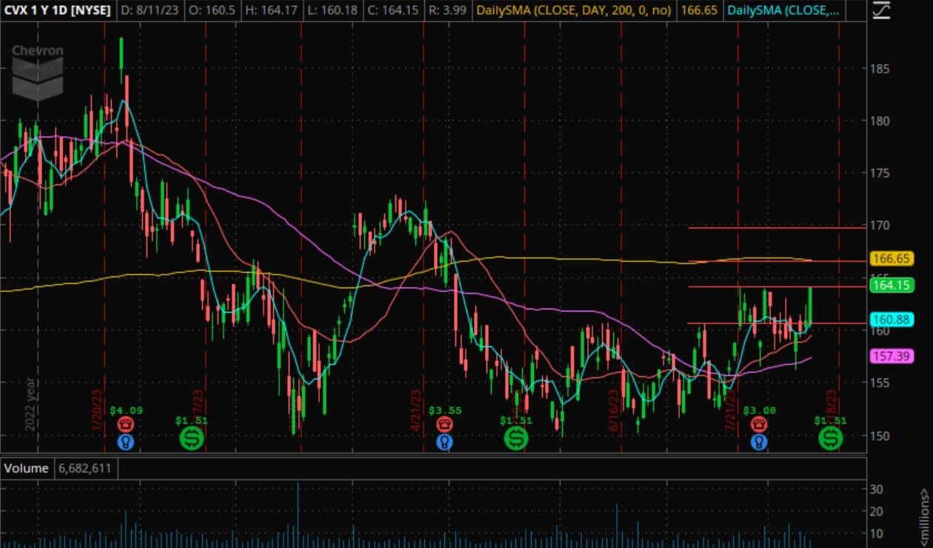The width and height of the screenshot is (933, 548).
Task: Open the middle green dividend dollar icon
Action: pyautogui.click(x=516, y=439)
